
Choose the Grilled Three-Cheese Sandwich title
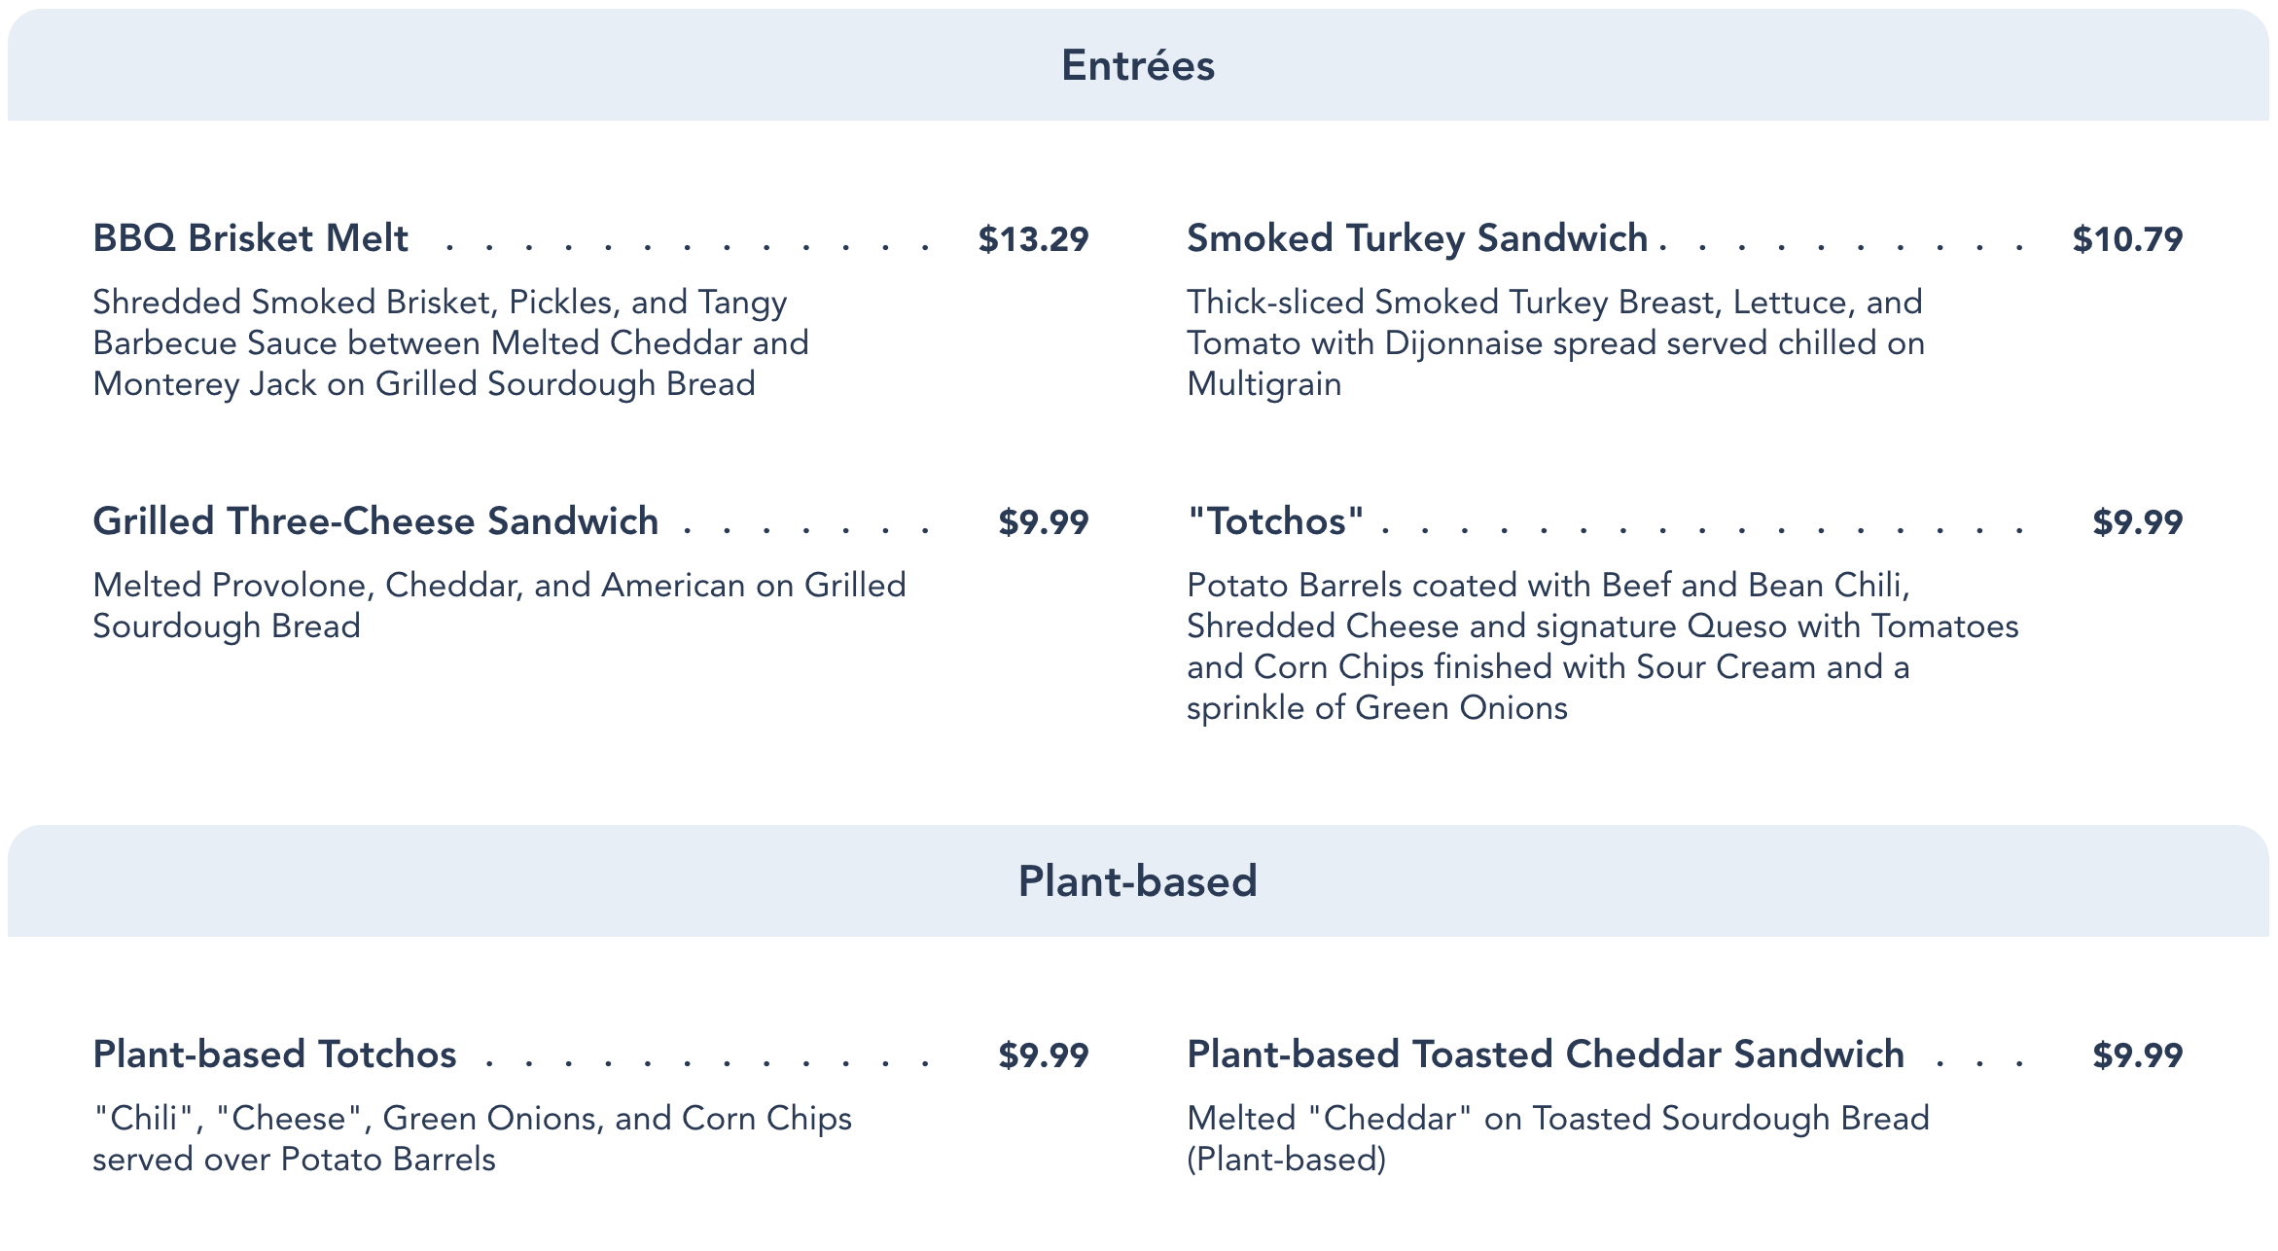click(x=375, y=521)
